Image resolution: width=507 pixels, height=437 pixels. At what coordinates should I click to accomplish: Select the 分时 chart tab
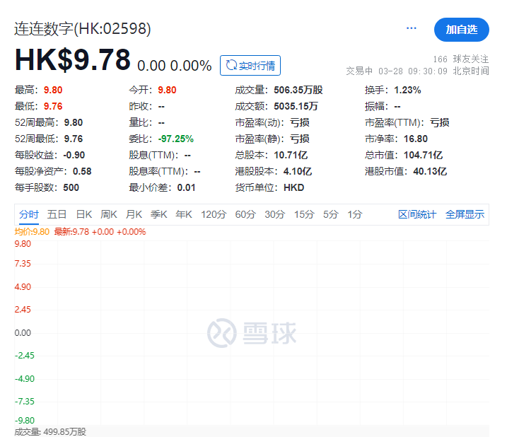[29, 214]
